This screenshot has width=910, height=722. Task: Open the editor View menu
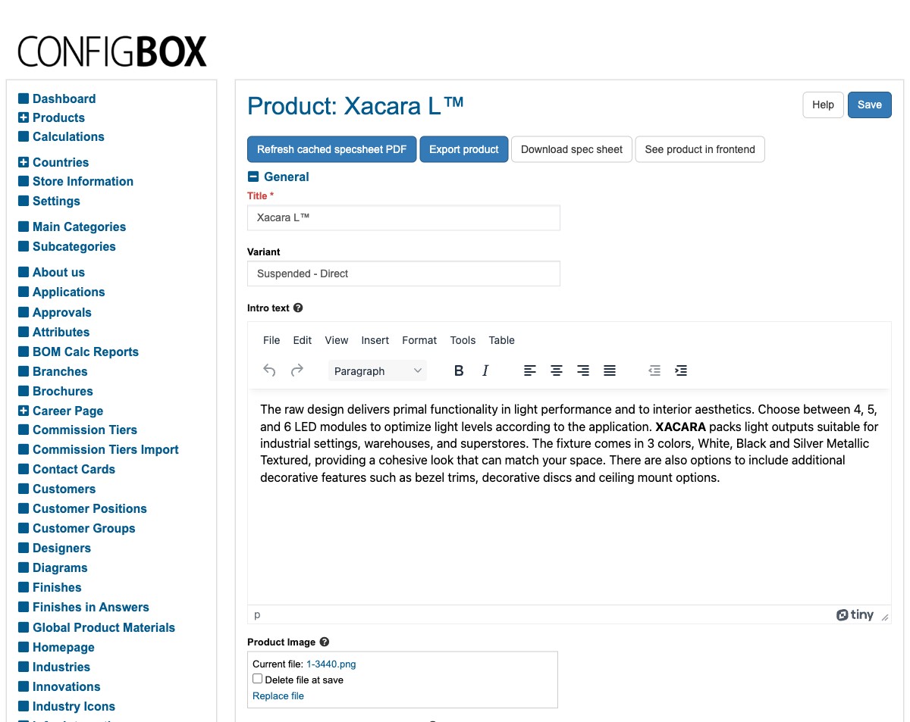click(337, 340)
